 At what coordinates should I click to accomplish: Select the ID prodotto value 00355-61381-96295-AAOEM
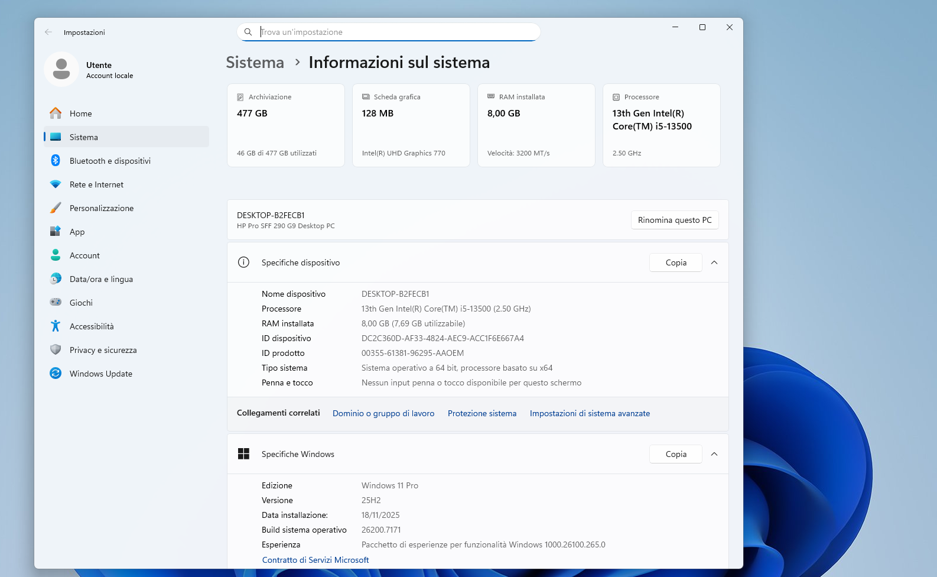coord(412,353)
